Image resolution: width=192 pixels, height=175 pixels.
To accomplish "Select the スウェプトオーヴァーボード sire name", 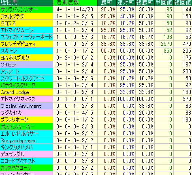I will point(26,37).
